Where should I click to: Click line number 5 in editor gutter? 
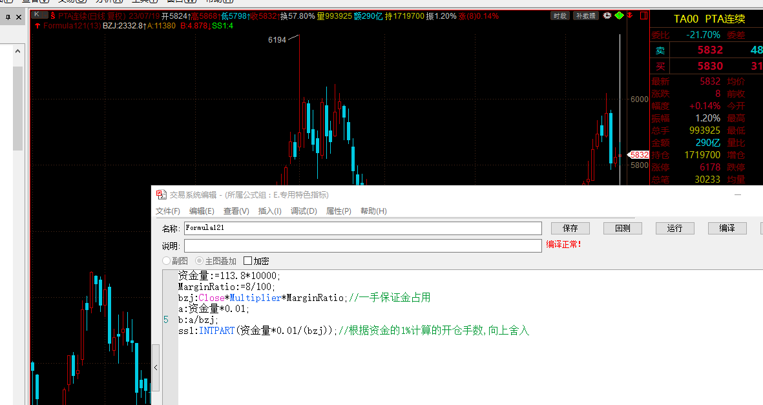tap(166, 320)
